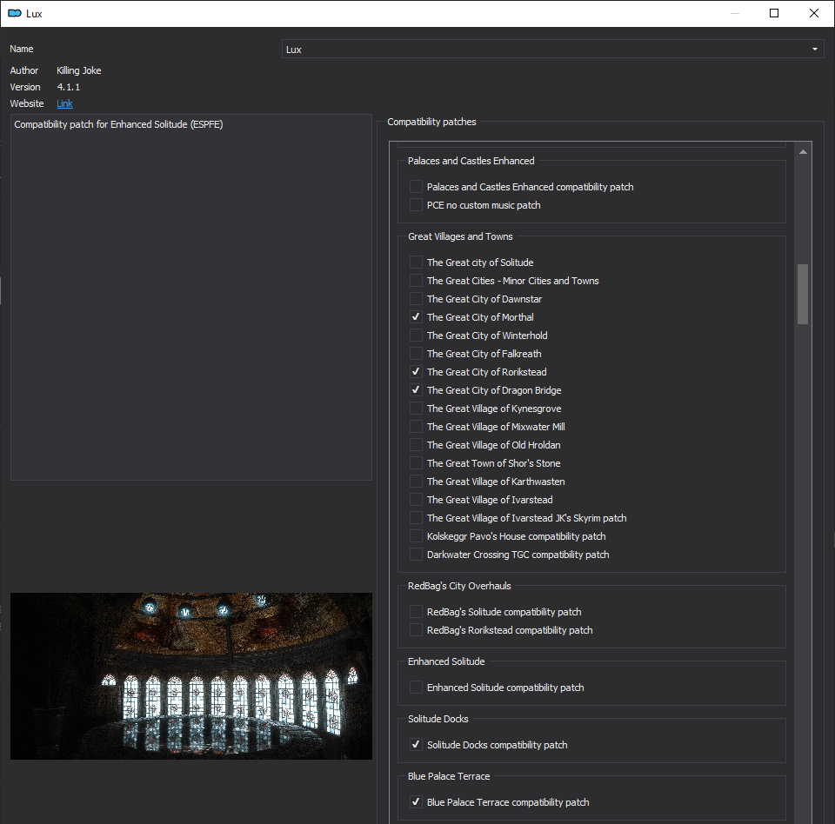The height and width of the screenshot is (824, 835).
Task: Click the version number 4.1.1
Action: point(68,87)
